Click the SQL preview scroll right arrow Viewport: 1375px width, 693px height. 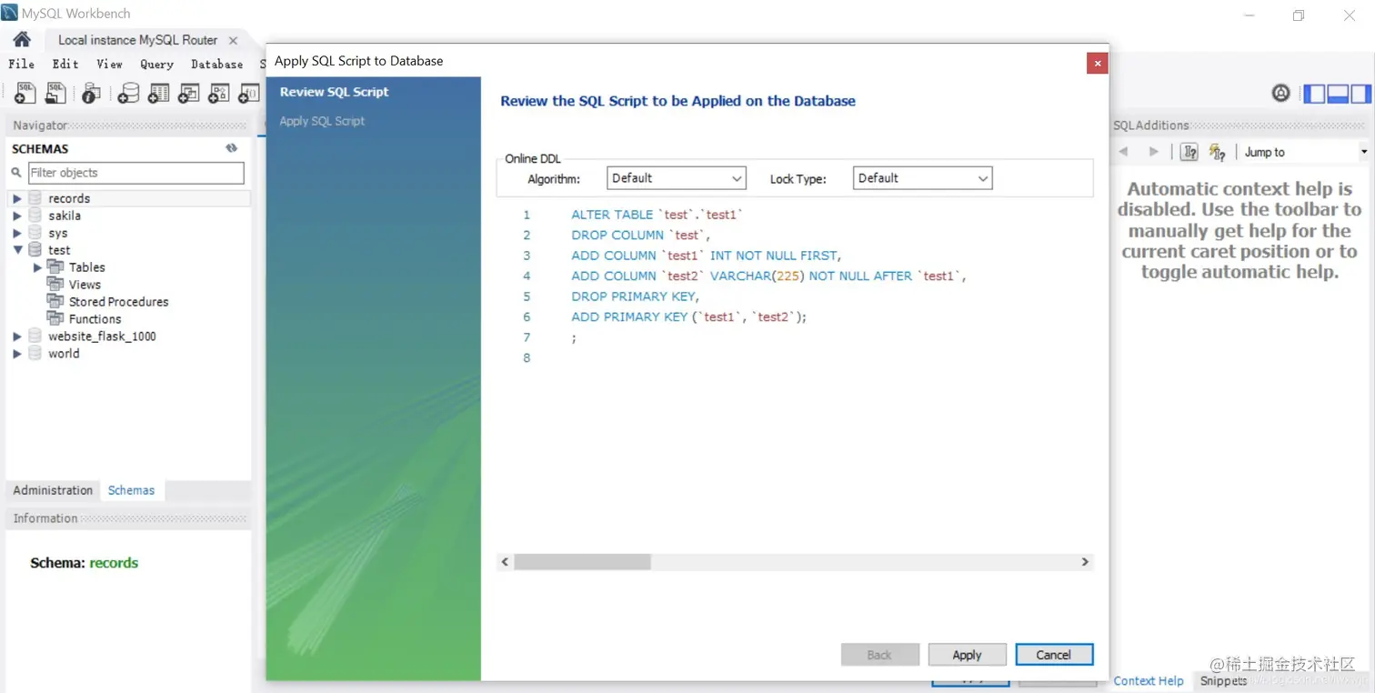(1084, 562)
